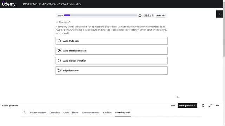Screen dimensions: 225x126
Task: Select the AWS Elastic Beanstalk answer
Action: coord(111,51)
